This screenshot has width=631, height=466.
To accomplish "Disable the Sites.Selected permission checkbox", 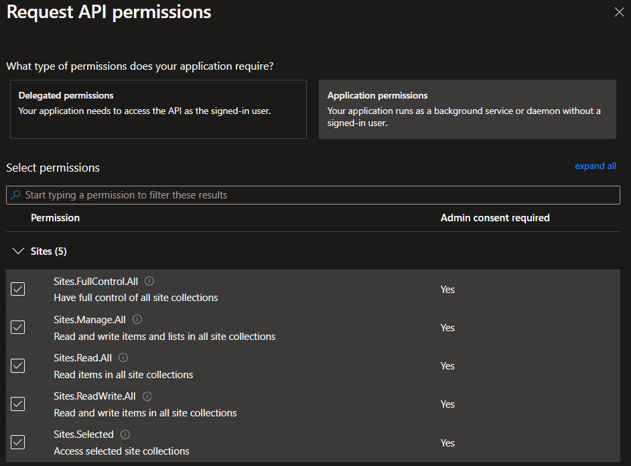I will [18, 442].
